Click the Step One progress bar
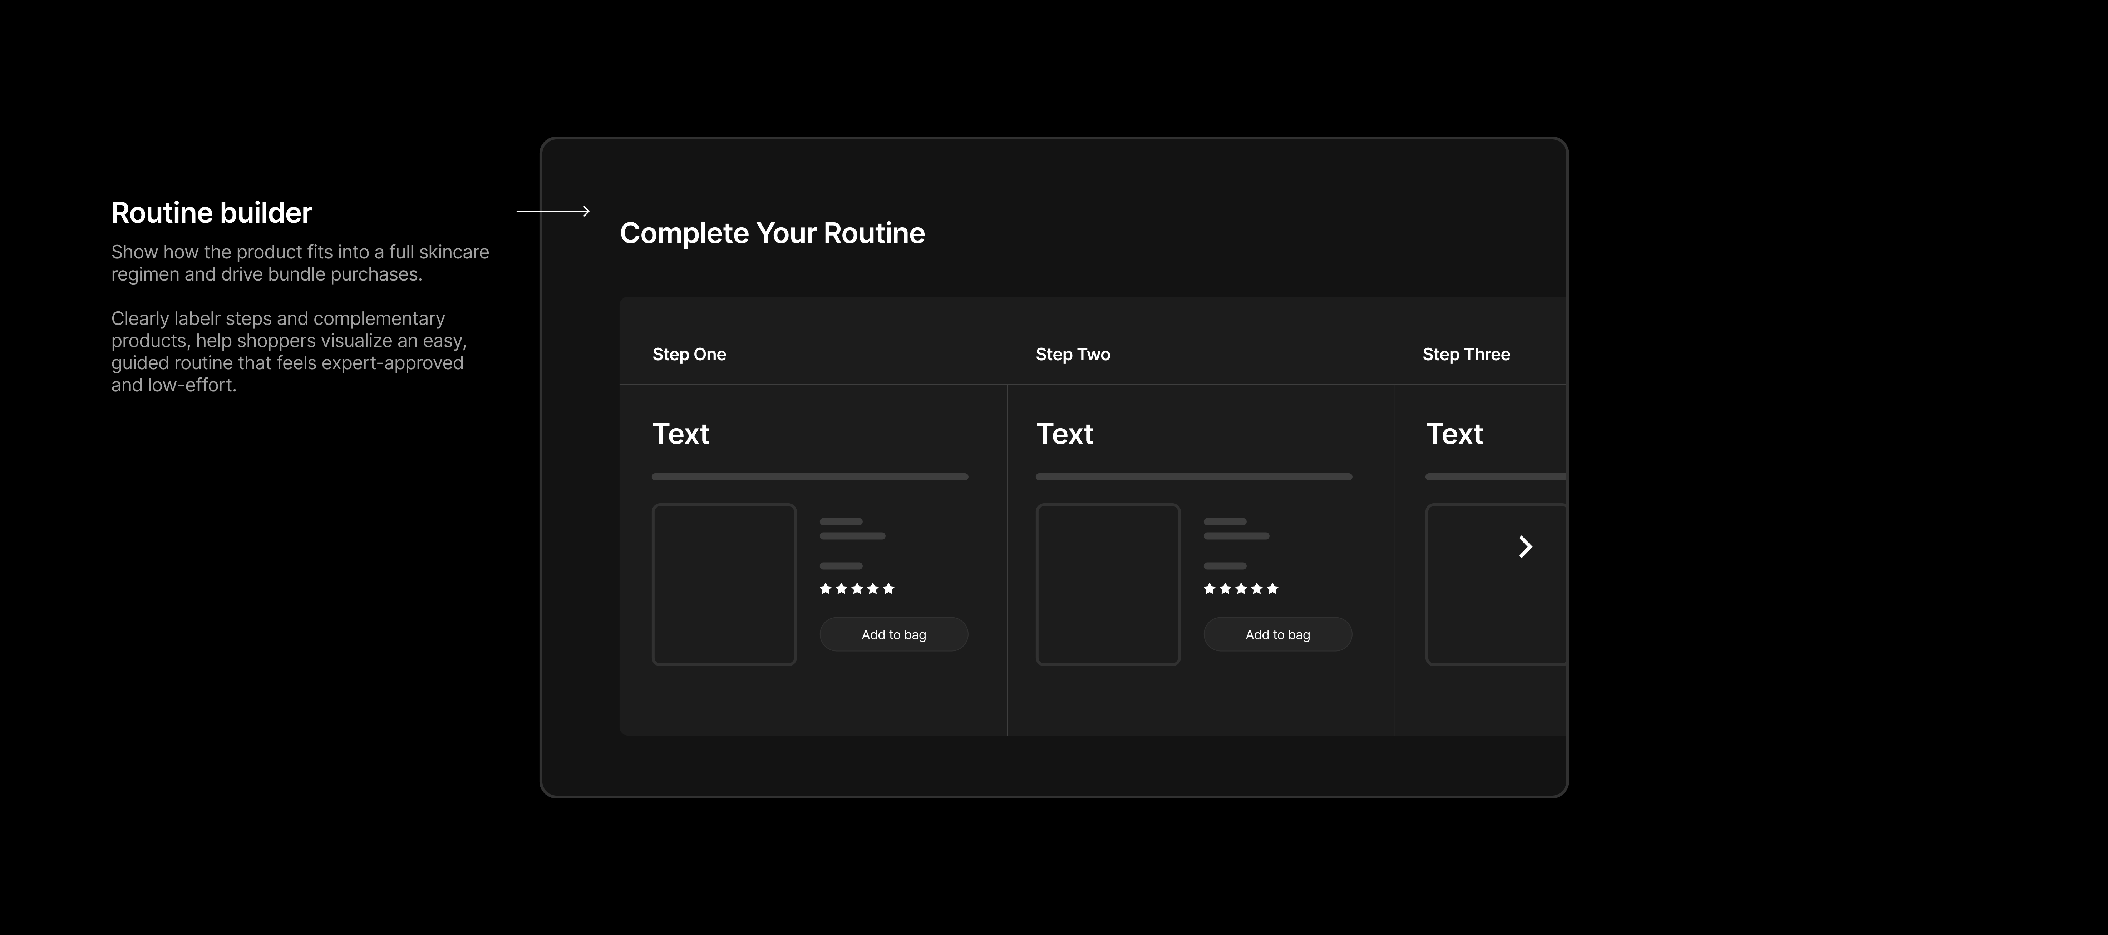This screenshot has width=2108, height=935. point(809,476)
